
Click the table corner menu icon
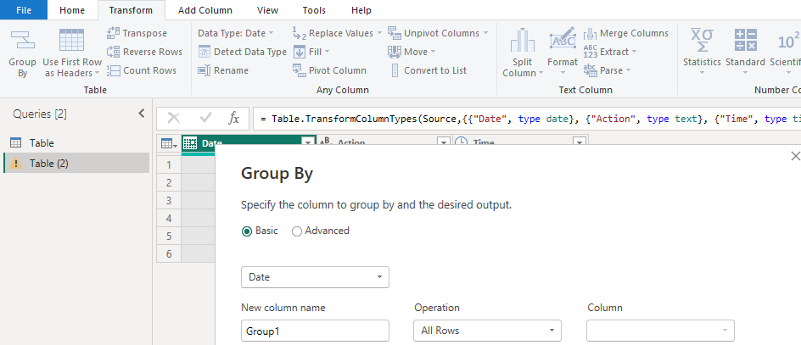(x=169, y=143)
